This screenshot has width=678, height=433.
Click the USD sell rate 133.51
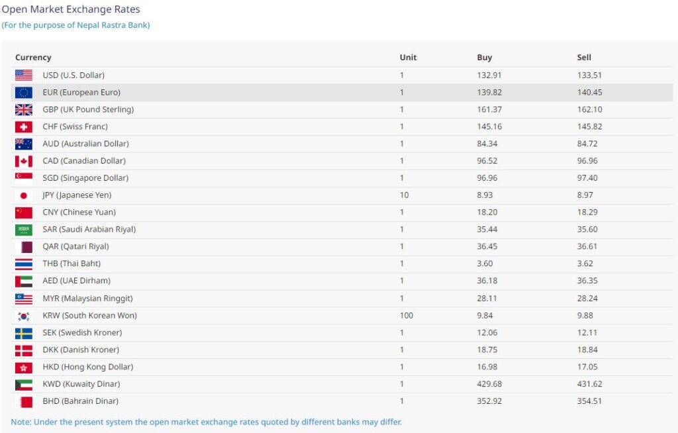589,75
